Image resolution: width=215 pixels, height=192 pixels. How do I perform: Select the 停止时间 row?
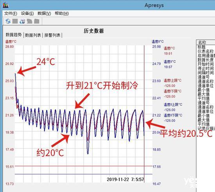click(206, 68)
